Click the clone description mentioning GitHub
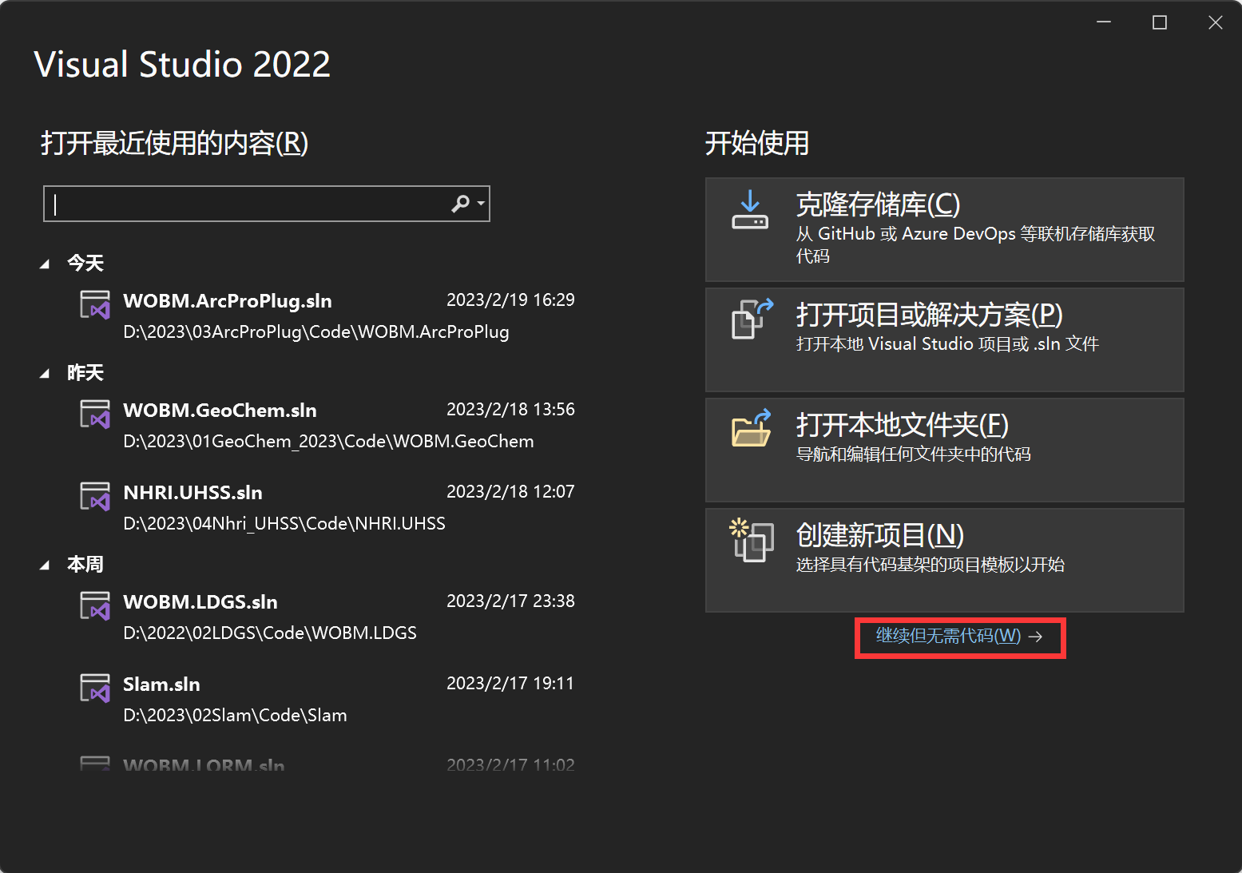Image resolution: width=1242 pixels, height=873 pixels. point(975,244)
